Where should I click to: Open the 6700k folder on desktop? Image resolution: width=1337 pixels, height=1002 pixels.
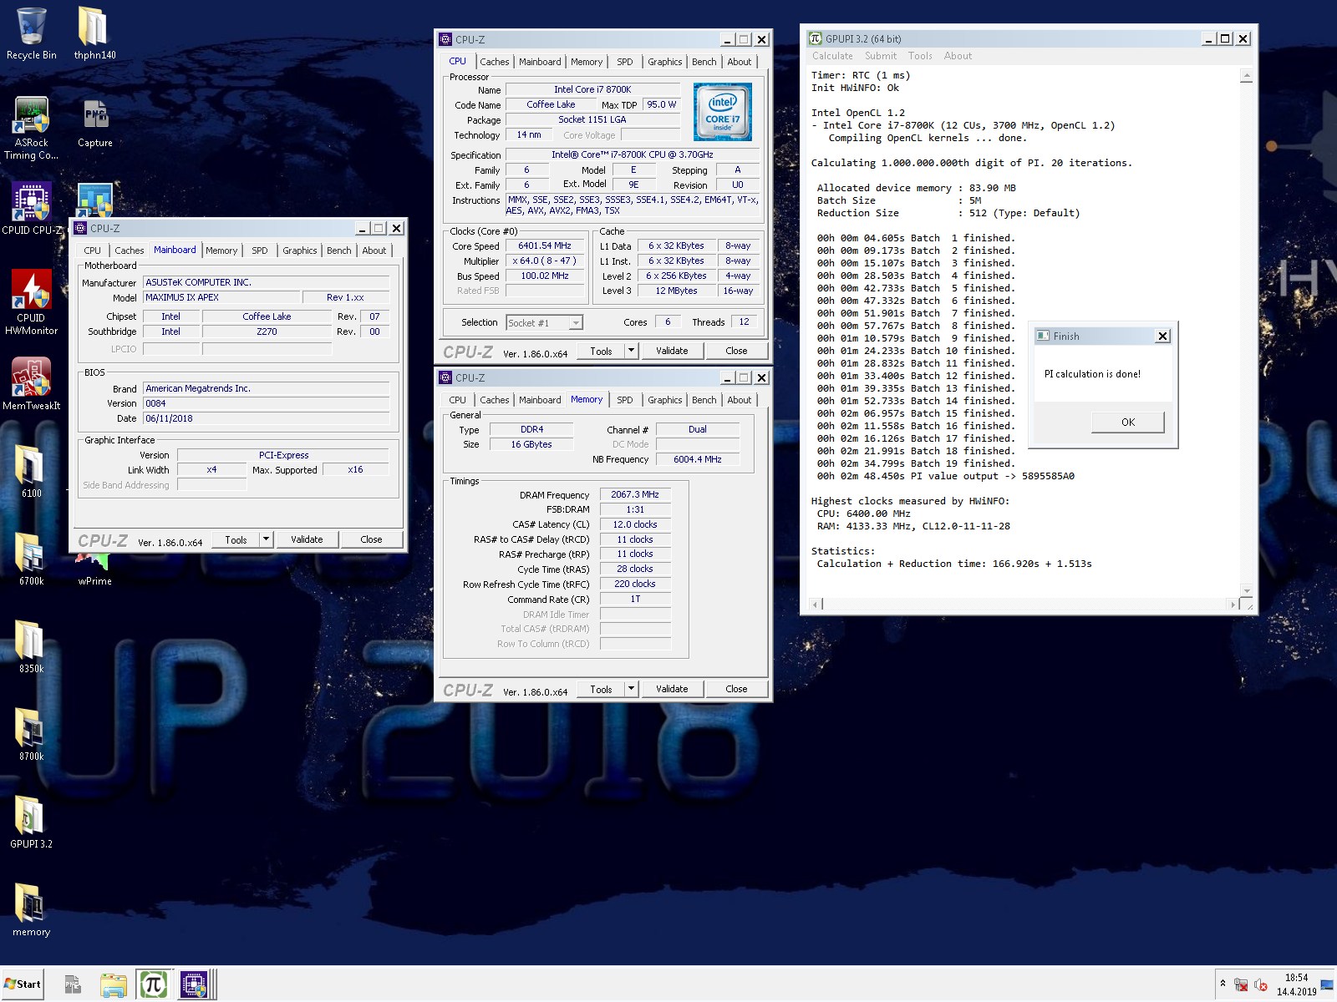pos(31,559)
